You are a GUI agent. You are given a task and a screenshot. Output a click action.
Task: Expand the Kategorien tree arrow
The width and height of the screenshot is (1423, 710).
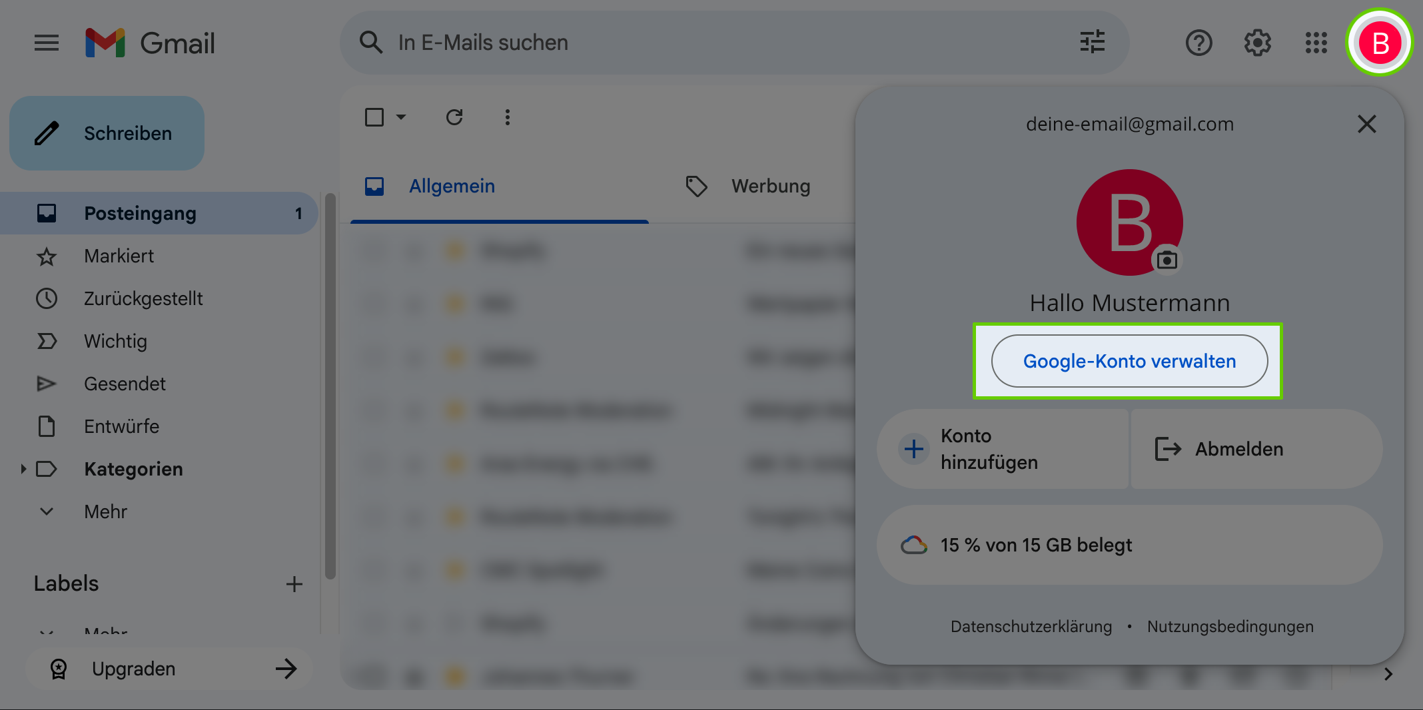[23, 469]
